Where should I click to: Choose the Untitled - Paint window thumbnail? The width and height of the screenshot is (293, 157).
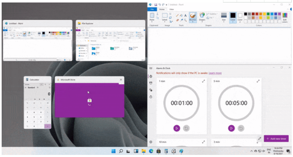38,41
